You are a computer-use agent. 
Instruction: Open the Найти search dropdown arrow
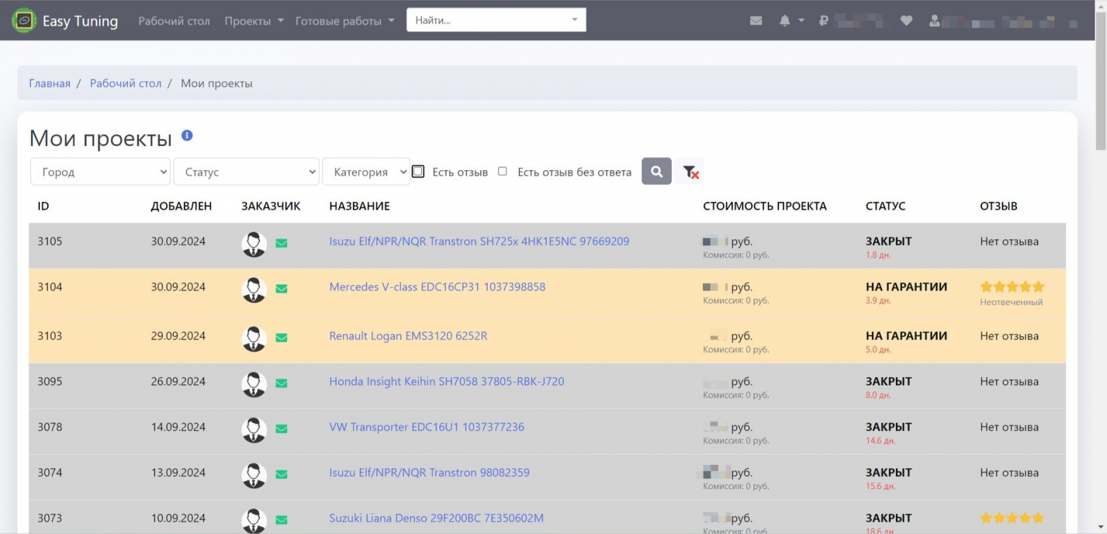[574, 20]
